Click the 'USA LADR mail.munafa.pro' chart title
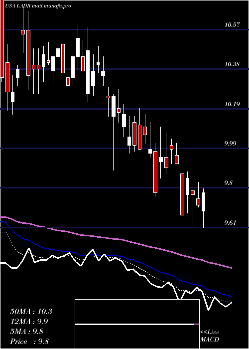This screenshot has width=249, height=349. [x=38, y=6]
